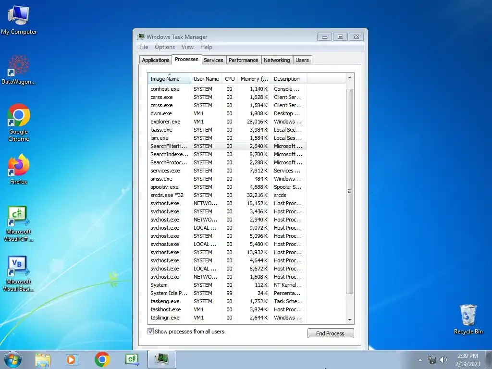Open Microsoft Visual Basic desktop shortcut

coord(19,273)
